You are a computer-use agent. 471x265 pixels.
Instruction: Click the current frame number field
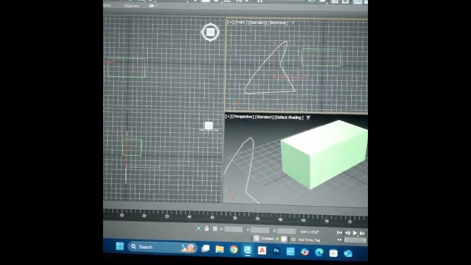(x=355, y=240)
